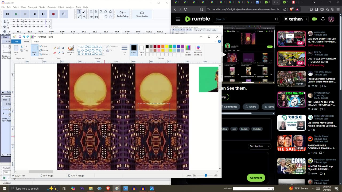
Task: Open Windows Start menu
Action: pos(4,189)
